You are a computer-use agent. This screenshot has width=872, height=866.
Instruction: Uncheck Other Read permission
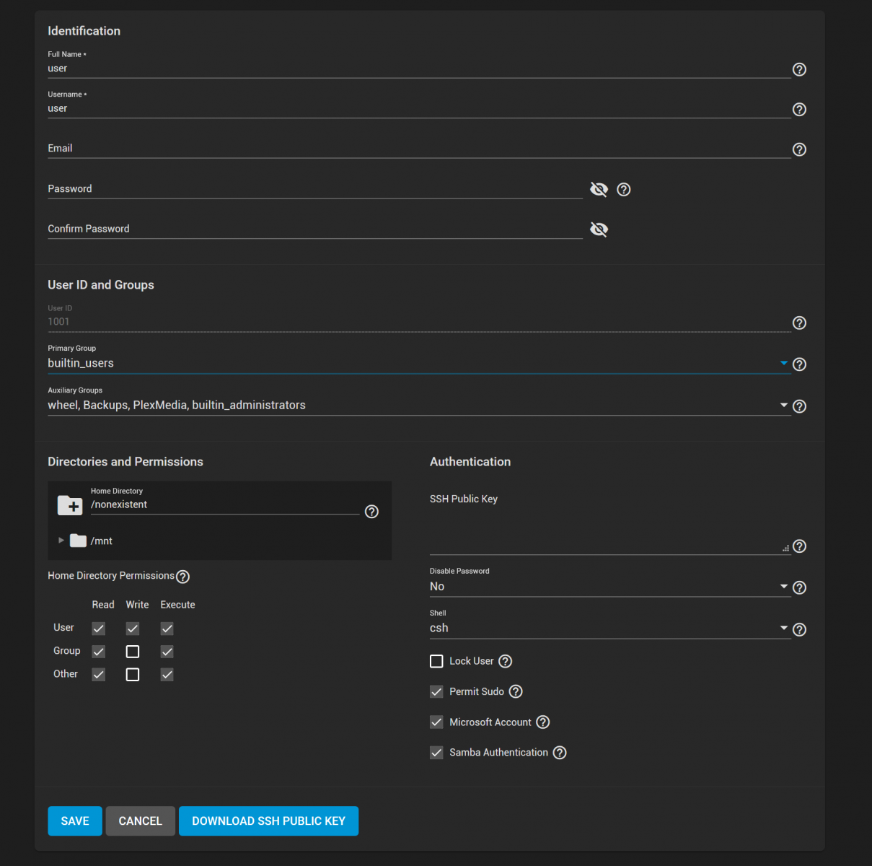coord(99,675)
